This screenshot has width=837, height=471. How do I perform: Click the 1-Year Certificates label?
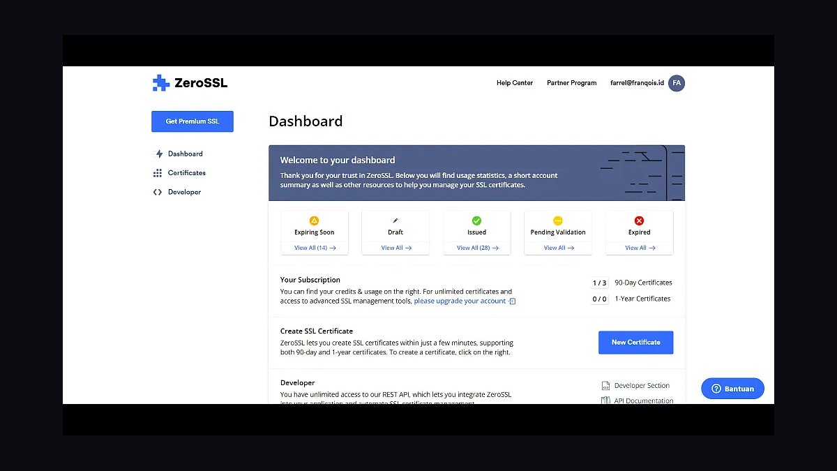click(642, 299)
